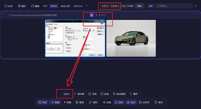Toggle 紧凑 compact layout
Screen dimensions: 201x109
80,102
